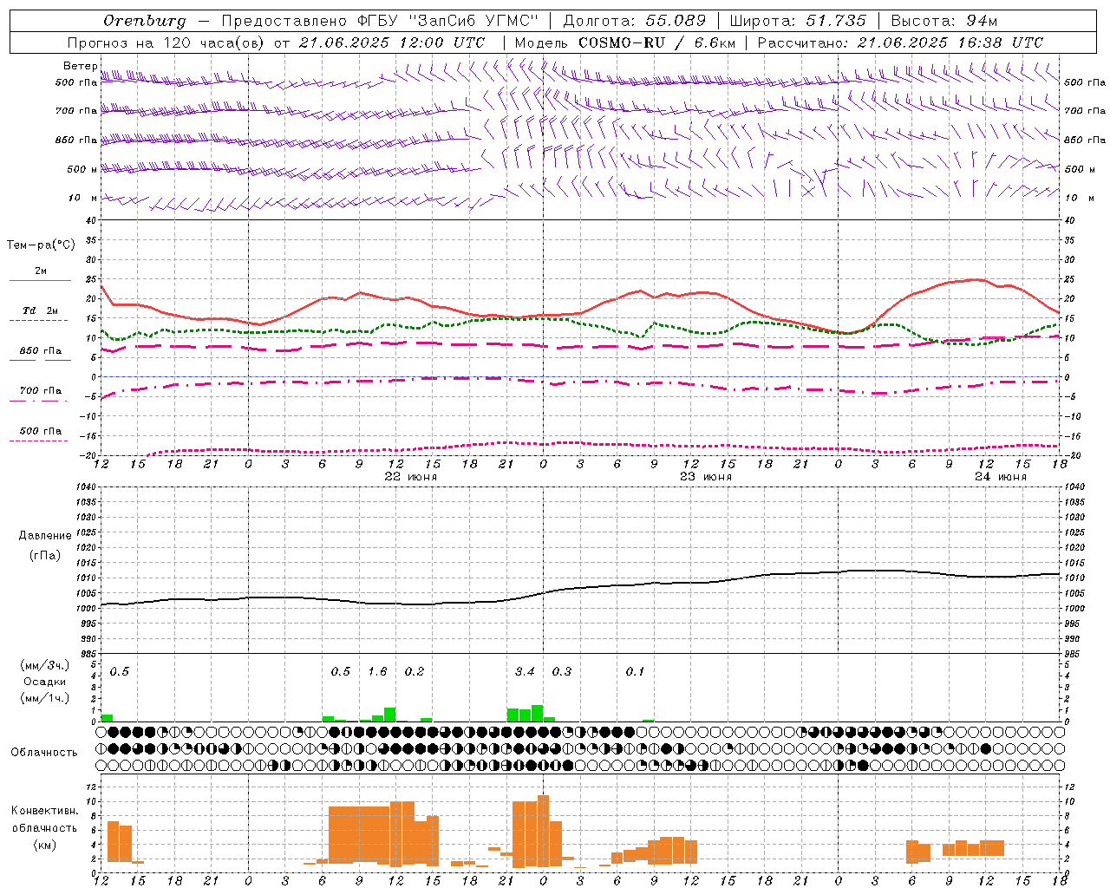
Task: Click the "Осадки" panel label
Action: pyautogui.click(x=44, y=682)
